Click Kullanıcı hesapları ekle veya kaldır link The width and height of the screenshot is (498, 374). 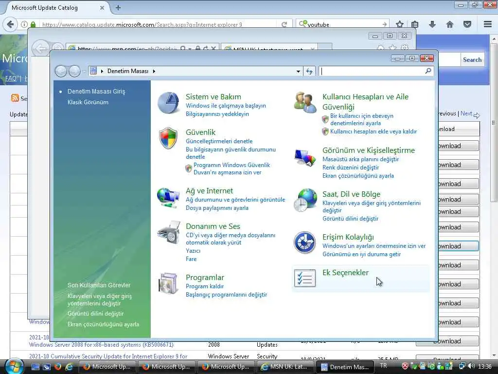pyautogui.click(x=373, y=131)
